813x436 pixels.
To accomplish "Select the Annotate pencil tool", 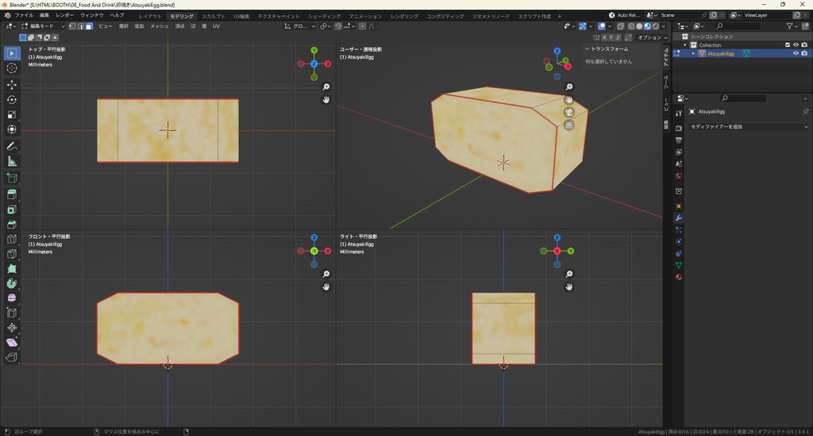I will [x=12, y=147].
